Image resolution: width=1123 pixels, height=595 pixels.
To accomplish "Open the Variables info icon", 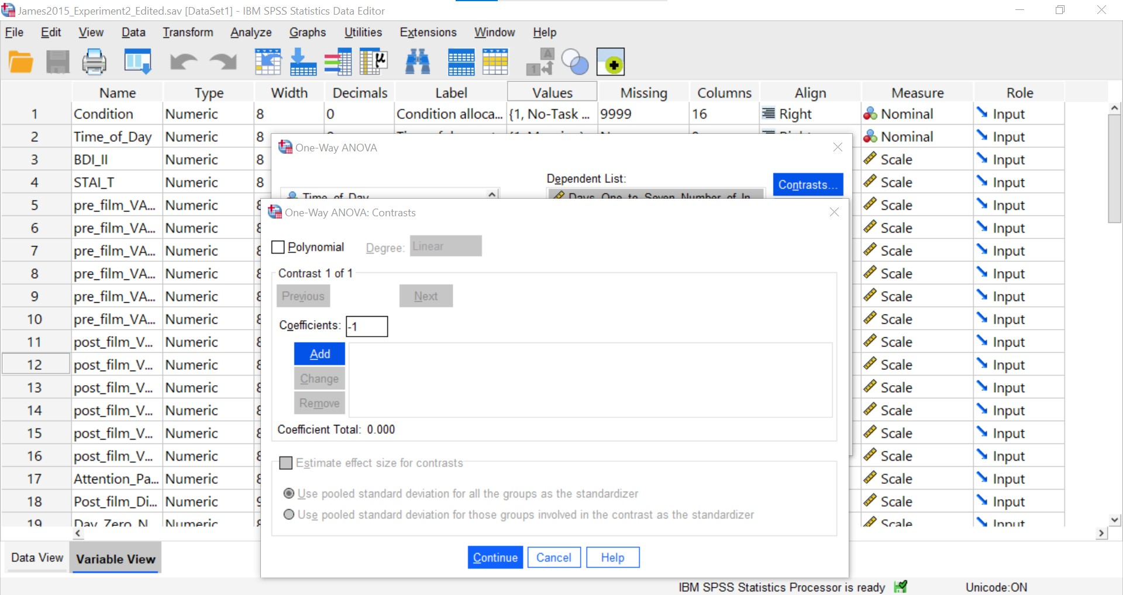I will (338, 62).
